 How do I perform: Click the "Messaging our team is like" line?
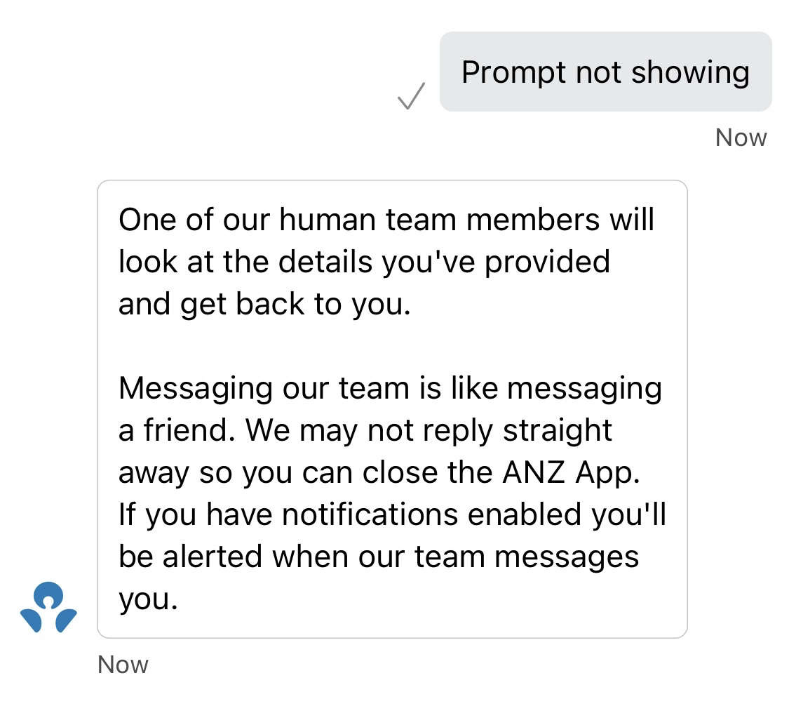tap(390, 388)
